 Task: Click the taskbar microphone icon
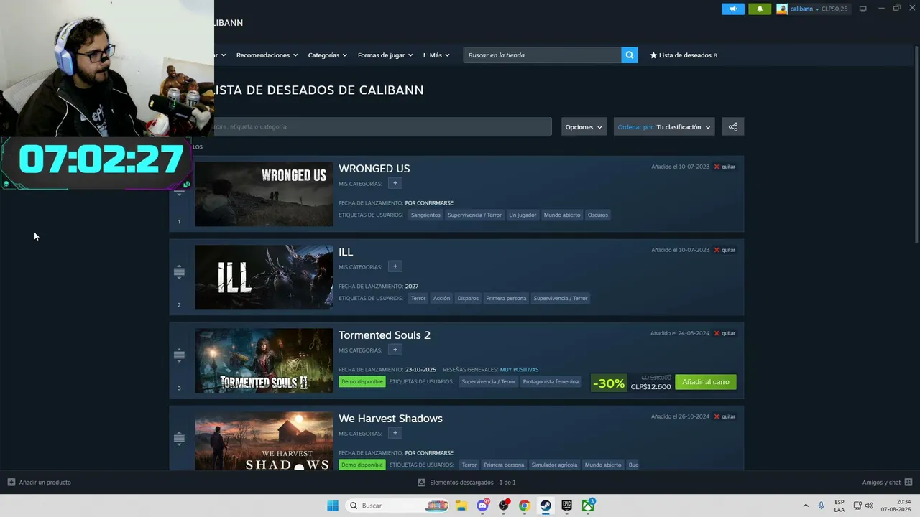pyautogui.click(x=821, y=506)
